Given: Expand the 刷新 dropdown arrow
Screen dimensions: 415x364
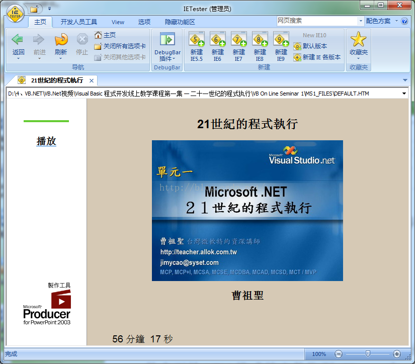Looking at the screenshot, I should [60, 59].
